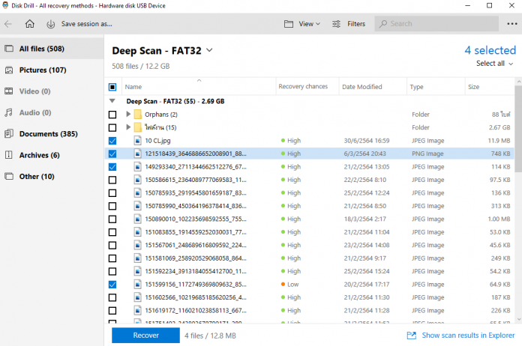Click the back arrow icon

pos(9,24)
